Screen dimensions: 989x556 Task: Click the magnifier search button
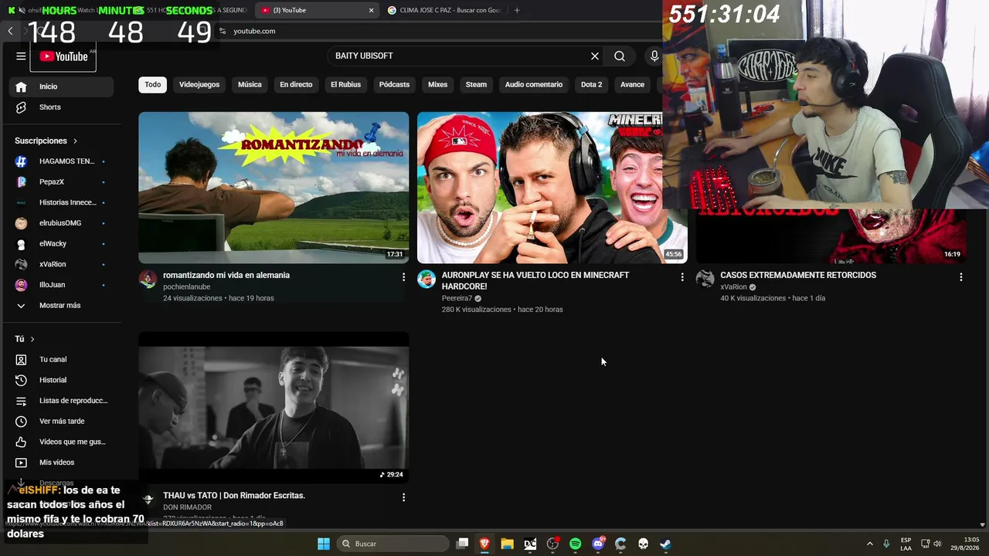click(x=620, y=56)
